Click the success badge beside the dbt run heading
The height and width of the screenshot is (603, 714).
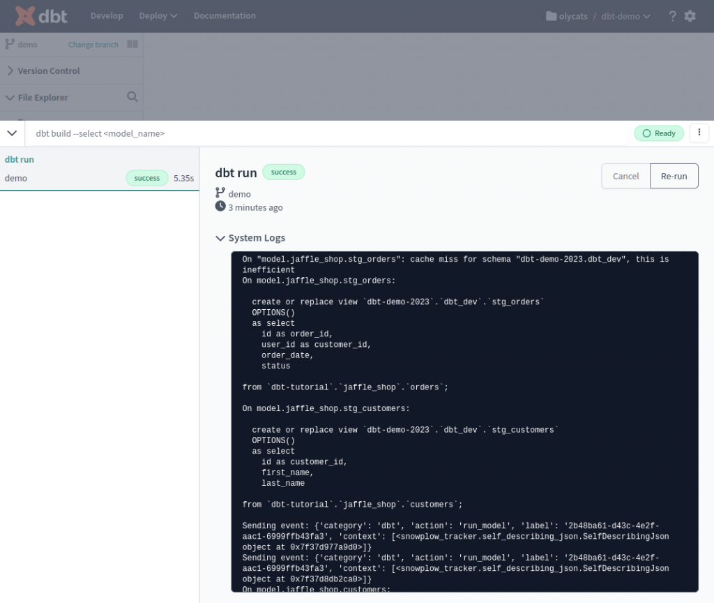click(x=283, y=172)
